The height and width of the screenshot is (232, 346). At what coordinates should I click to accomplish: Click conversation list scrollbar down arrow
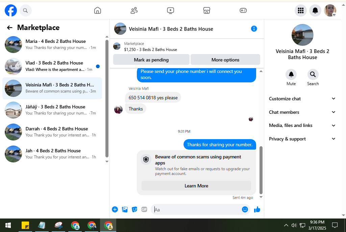click(x=107, y=162)
